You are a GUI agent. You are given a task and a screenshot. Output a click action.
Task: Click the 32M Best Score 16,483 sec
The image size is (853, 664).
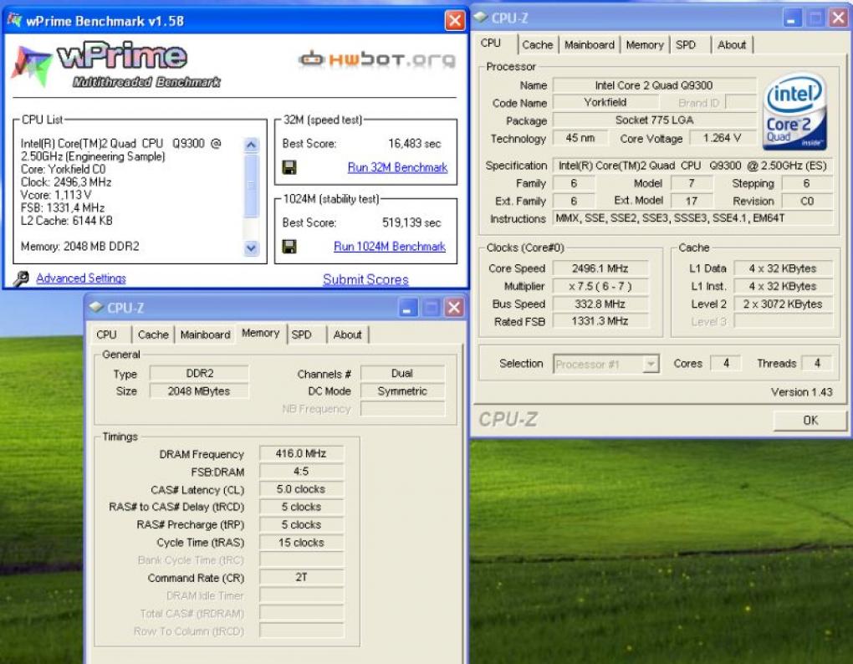click(415, 144)
